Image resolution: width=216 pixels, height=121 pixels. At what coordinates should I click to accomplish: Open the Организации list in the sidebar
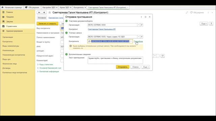pyautogui.click(x=8, y=37)
